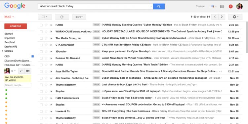Open the settings gear menu
The image size is (248, 124).
pyautogui.click(x=235, y=17)
